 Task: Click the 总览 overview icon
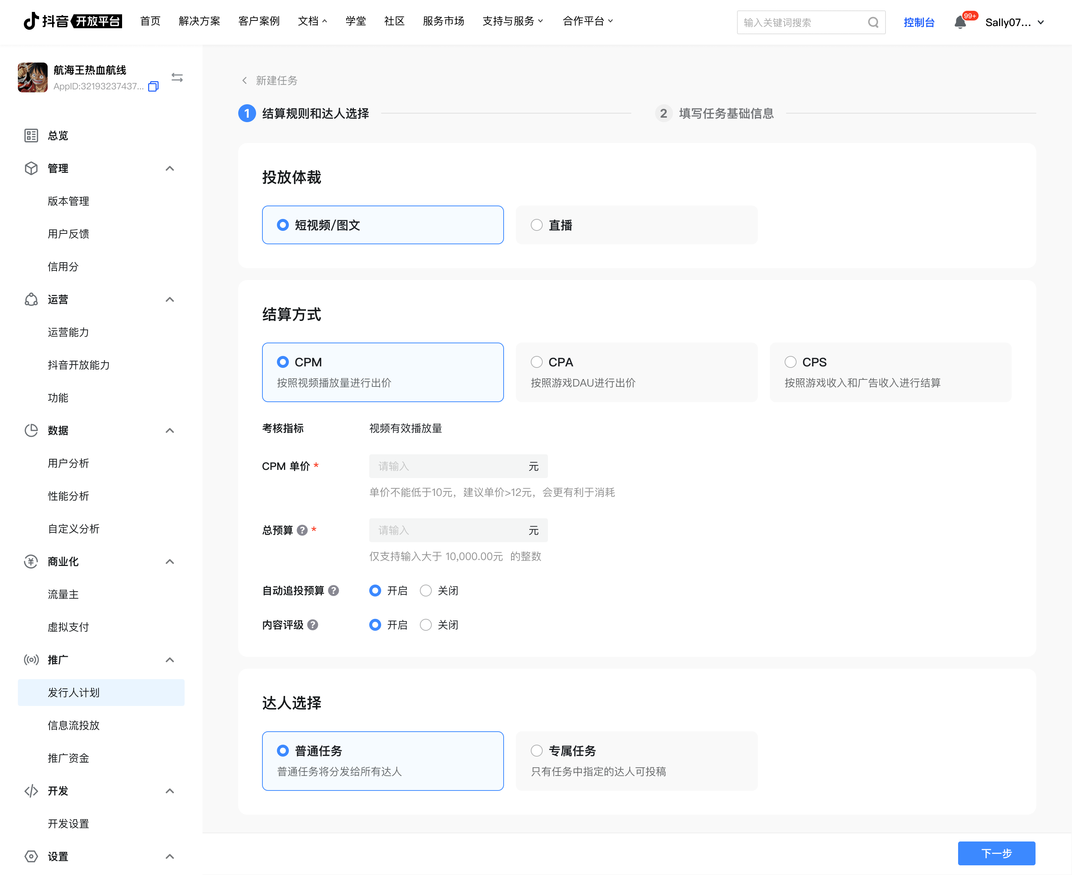[x=31, y=136]
